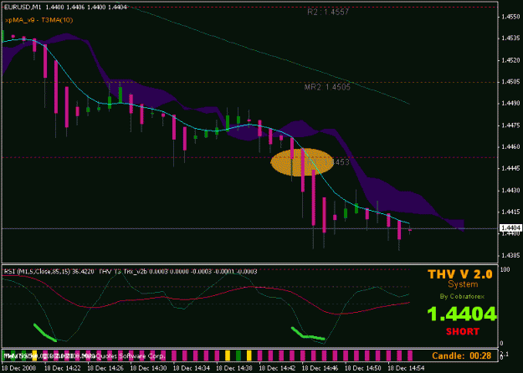Click the 1.4385 price axis label
This screenshot has width=523, height=373.
tap(510, 256)
